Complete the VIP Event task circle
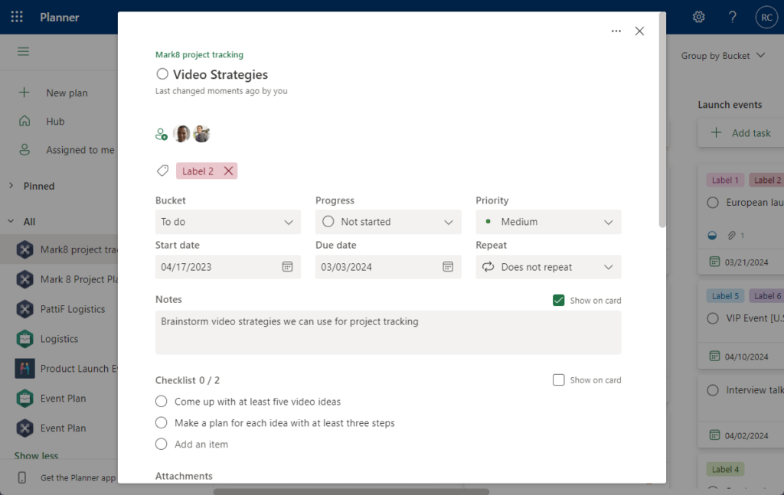 click(x=713, y=318)
